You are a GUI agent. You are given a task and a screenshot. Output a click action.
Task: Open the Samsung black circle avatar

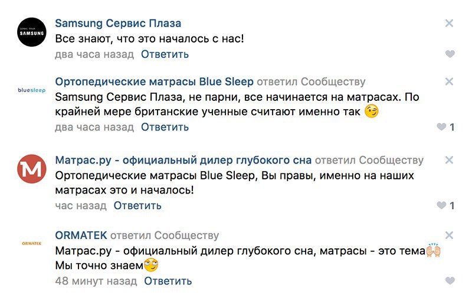32,32
